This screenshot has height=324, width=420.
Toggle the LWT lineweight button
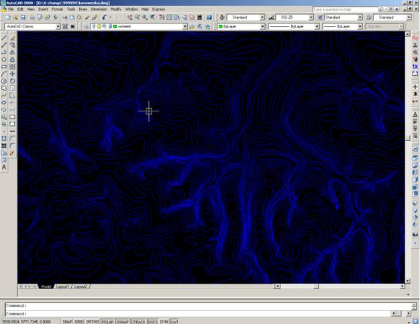tap(174, 321)
